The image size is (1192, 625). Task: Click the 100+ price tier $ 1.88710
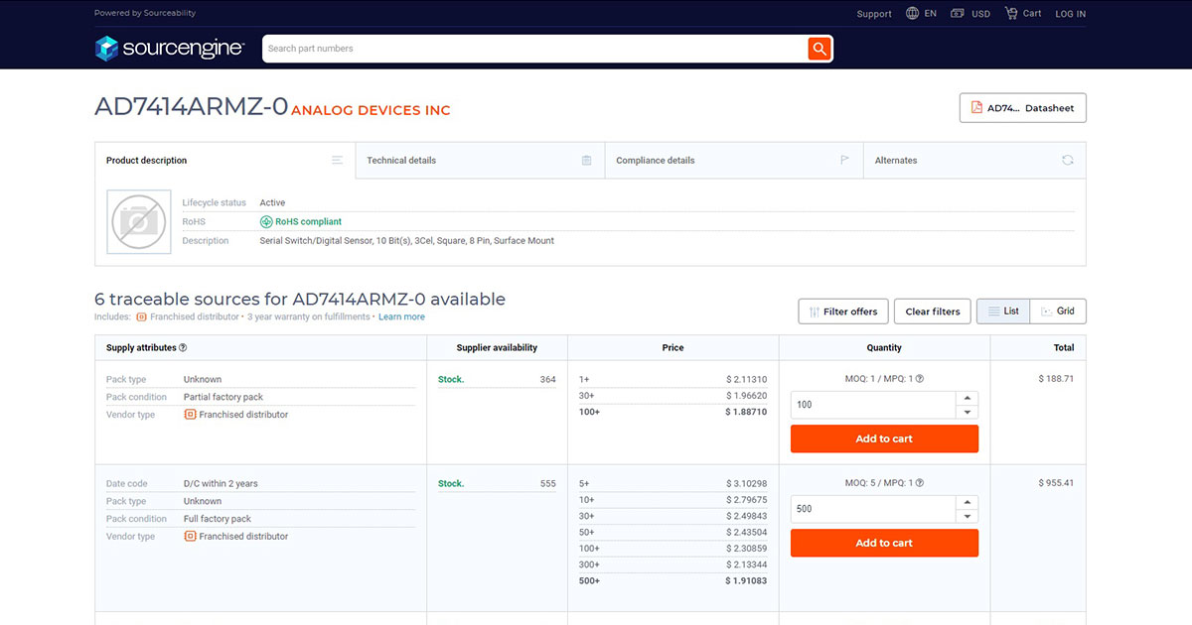tap(672, 412)
